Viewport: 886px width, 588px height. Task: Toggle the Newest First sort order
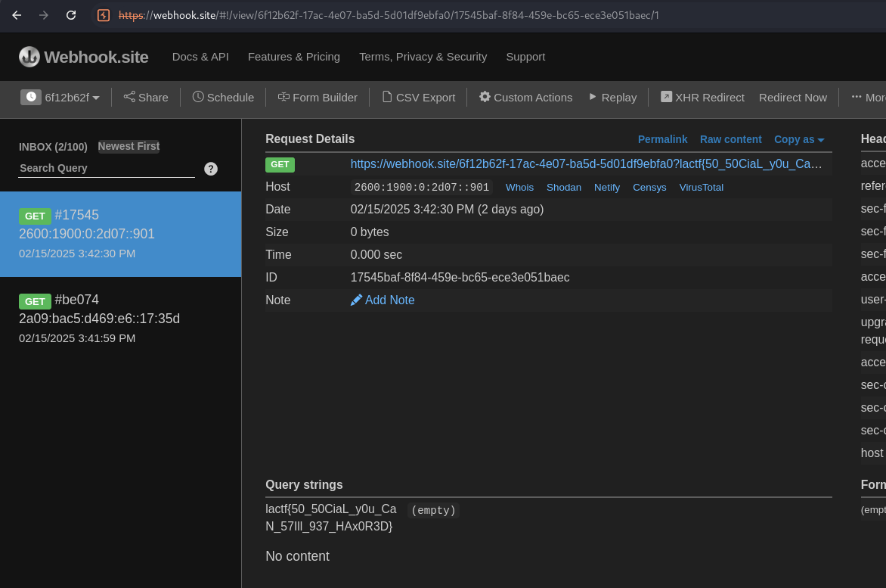click(129, 146)
